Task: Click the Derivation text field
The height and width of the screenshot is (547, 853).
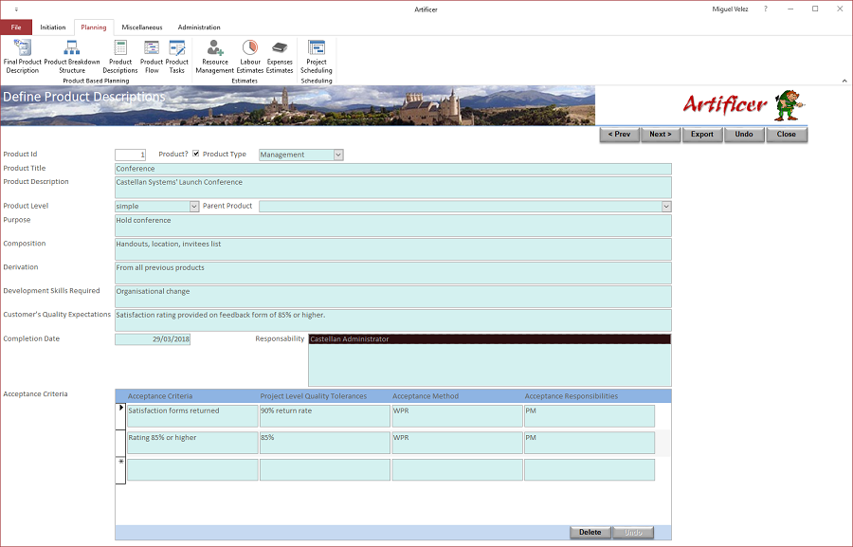Action: coord(393,273)
